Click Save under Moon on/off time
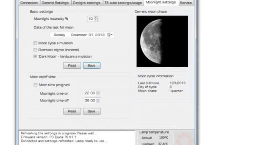This screenshot has height=145, width=258. 92,111
